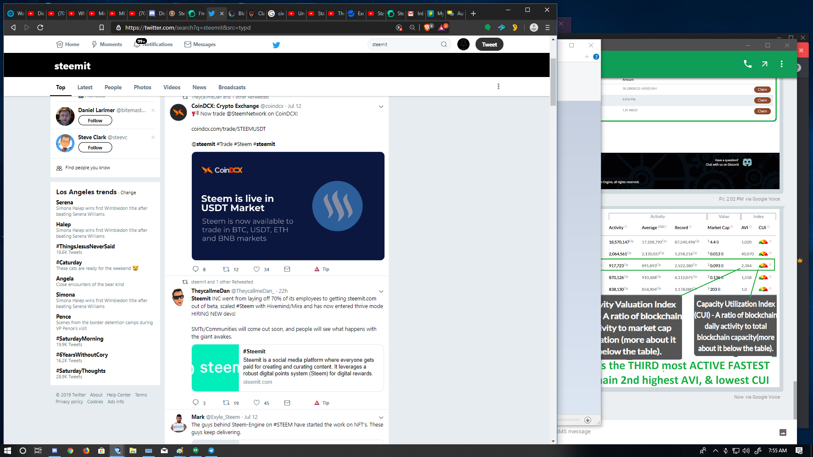This screenshot has height=457, width=813.
Task: Click the browser address bar URL
Action: 188,28
